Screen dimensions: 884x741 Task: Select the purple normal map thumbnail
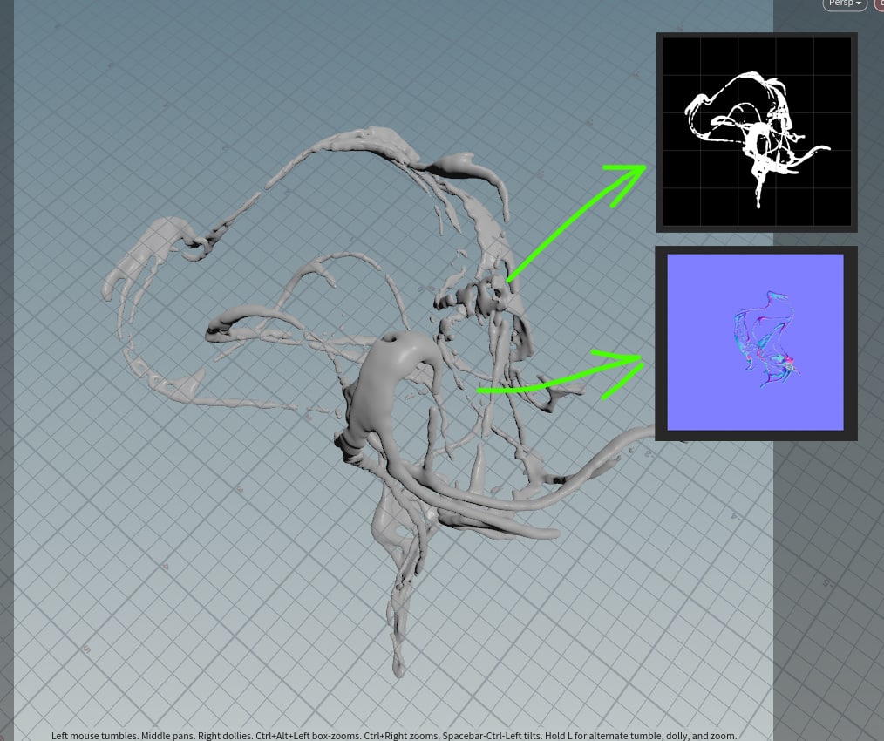[756, 343]
